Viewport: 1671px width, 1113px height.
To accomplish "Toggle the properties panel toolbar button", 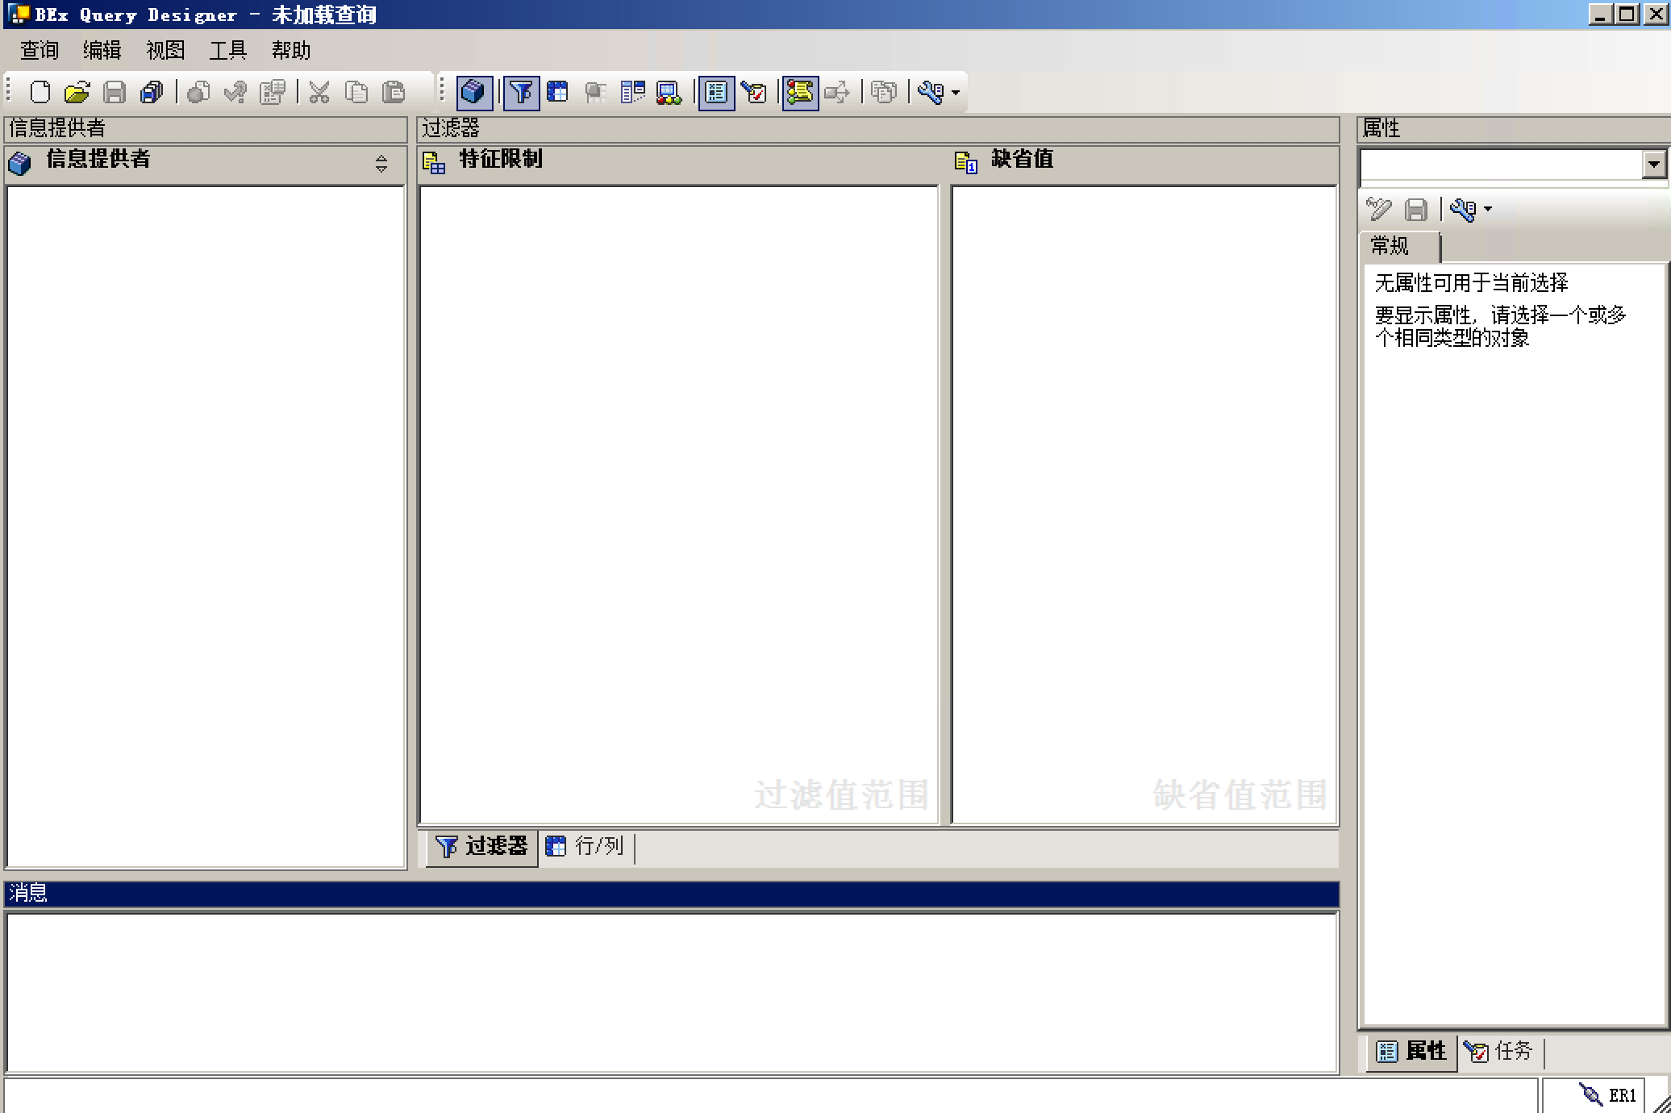I will (x=716, y=92).
